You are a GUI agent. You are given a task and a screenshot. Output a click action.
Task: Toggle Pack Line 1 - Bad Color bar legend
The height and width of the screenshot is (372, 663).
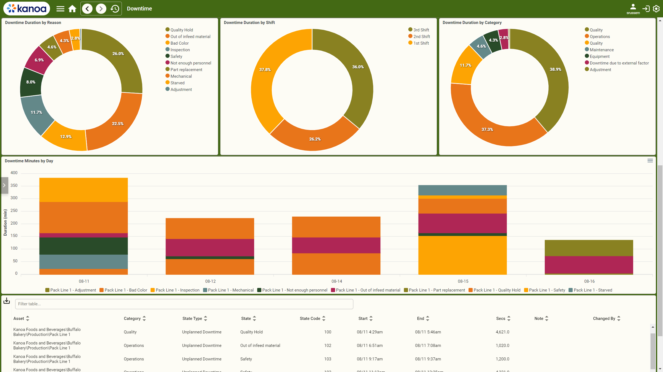[x=123, y=290]
